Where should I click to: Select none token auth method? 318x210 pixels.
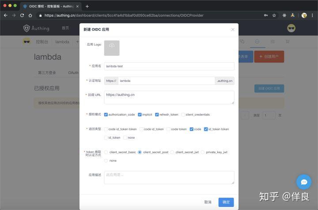point(106,161)
